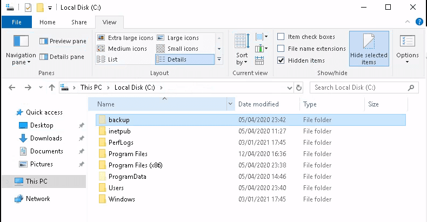Open the Options icon
The image size is (427, 222).
pos(408,42)
